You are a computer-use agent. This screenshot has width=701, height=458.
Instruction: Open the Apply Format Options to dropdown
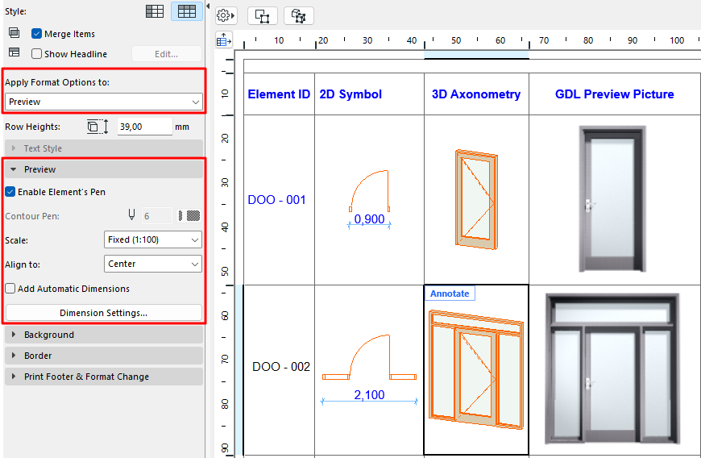pyautogui.click(x=103, y=102)
